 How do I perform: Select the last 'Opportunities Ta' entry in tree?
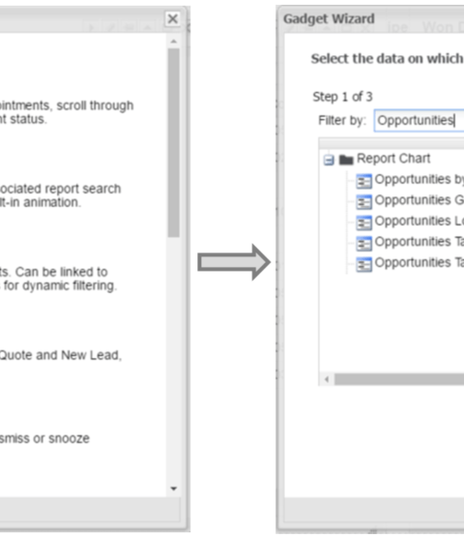point(420,262)
